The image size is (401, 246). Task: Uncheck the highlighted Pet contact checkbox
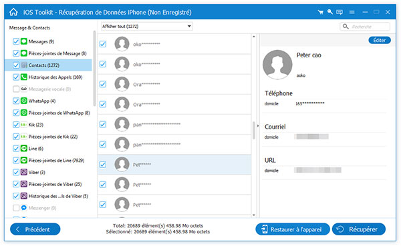[x=103, y=165]
